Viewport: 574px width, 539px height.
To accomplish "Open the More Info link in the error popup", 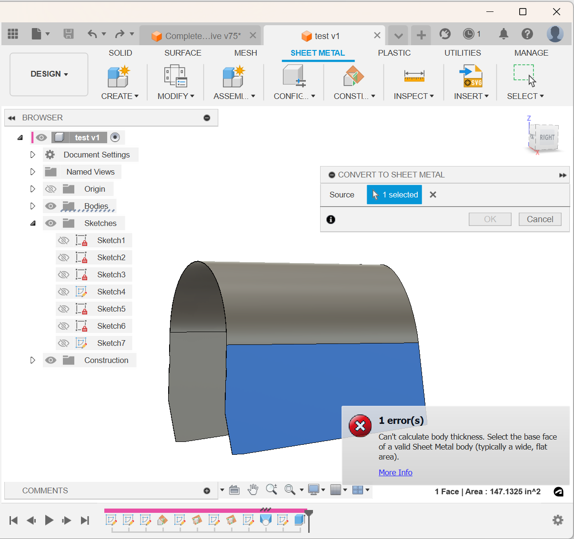I will pyautogui.click(x=395, y=472).
